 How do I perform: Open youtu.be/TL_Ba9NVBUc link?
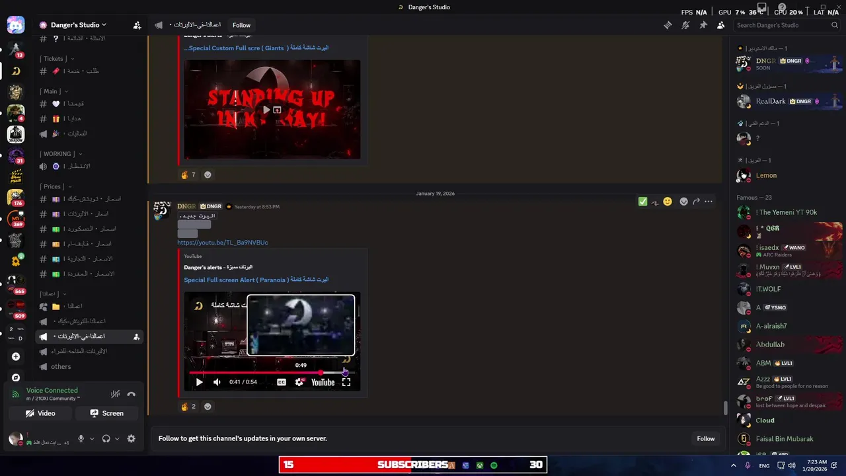(223, 243)
